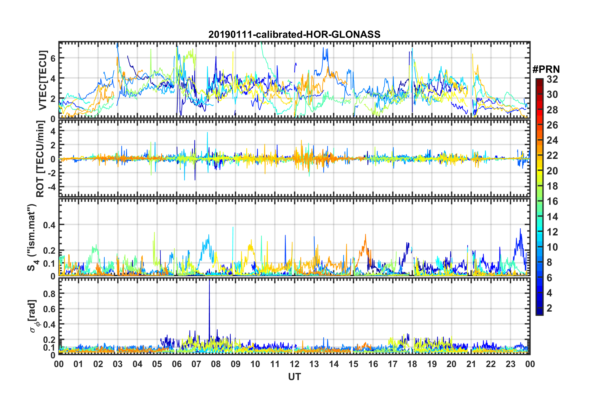
Task: Click the sigma phi spike near 0740 UT
Action: pyautogui.click(x=209, y=310)
